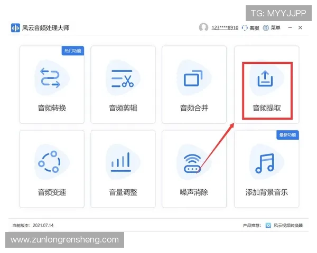Open the 音频提取 extract icon
Image resolution: width=317 pixels, height=253 pixels.
(x=265, y=79)
